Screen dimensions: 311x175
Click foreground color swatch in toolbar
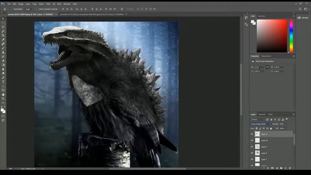tap(2, 110)
